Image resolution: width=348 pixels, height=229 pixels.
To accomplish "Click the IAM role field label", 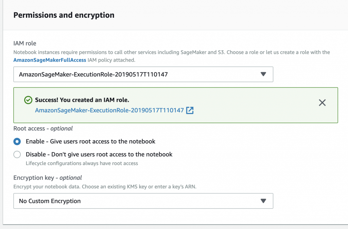I will point(25,43).
